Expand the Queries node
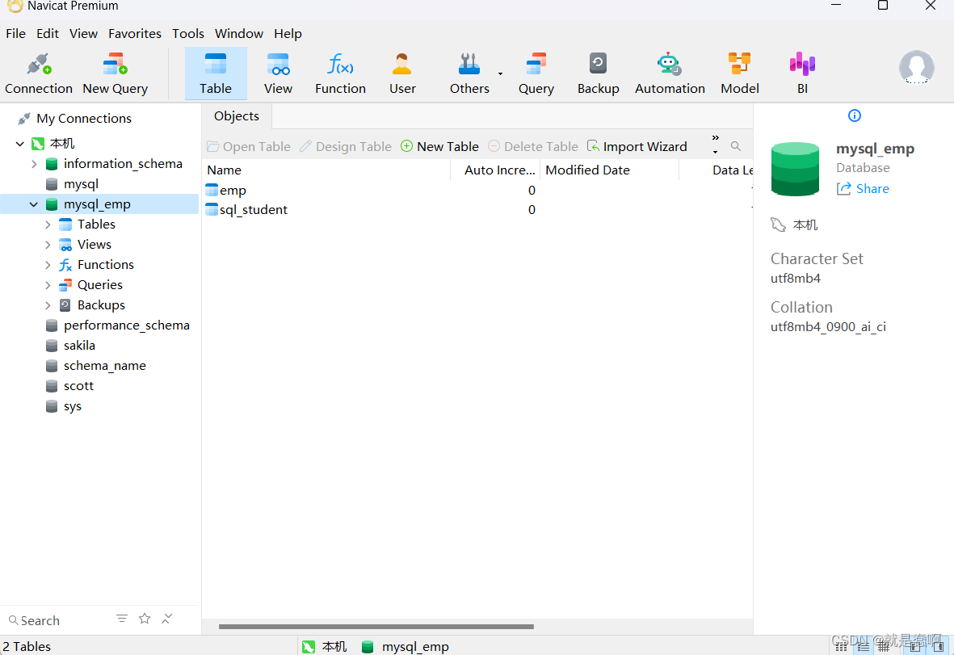Screen dimensions: 954x655 48,284
